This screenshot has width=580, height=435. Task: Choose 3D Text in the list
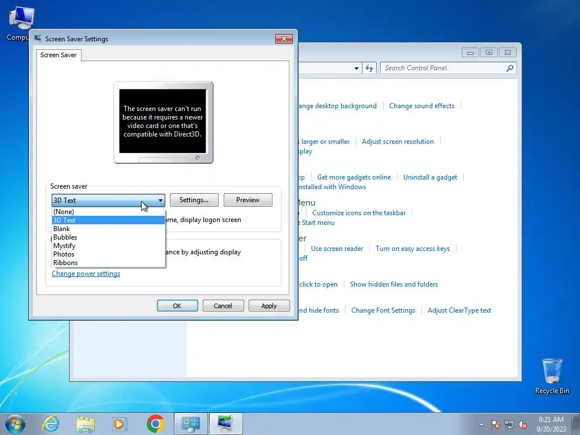tap(108, 220)
